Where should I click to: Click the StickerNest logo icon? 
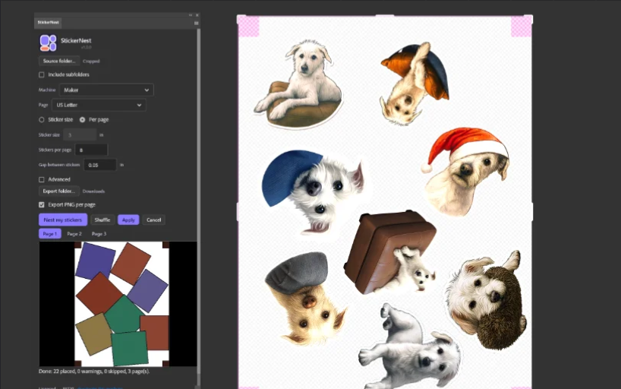(x=48, y=43)
